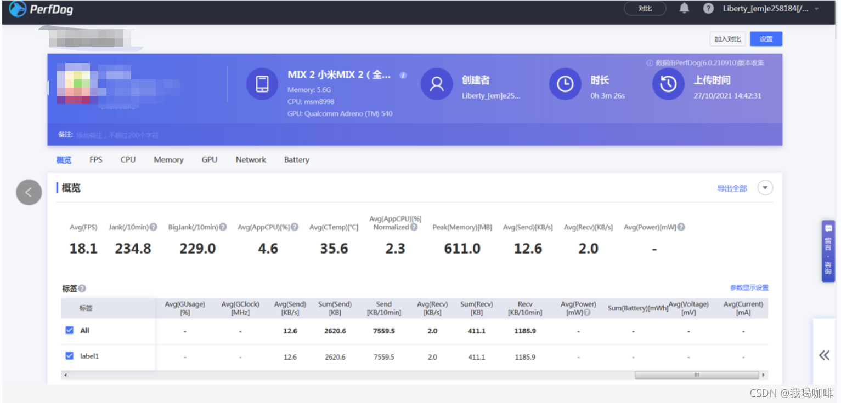Uncheck the All label checkbox
This screenshot has height=403, width=841.
69,330
